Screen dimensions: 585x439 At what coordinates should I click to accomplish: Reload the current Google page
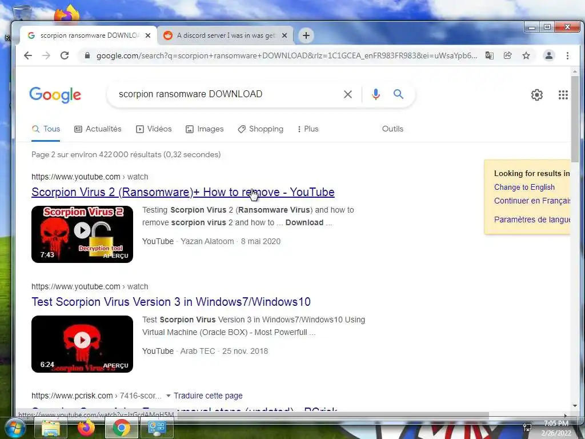coord(65,55)
